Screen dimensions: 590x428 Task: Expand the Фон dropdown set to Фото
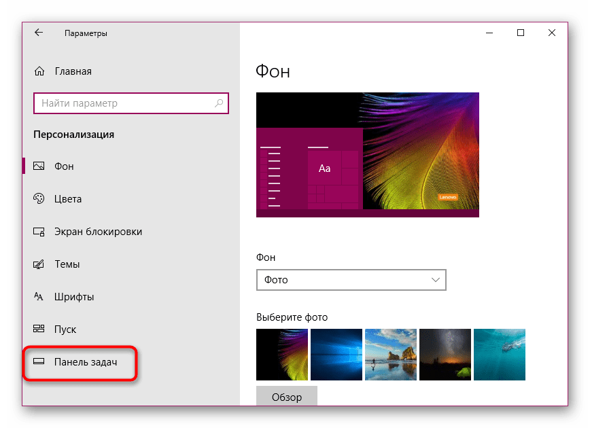coord(351,279)
